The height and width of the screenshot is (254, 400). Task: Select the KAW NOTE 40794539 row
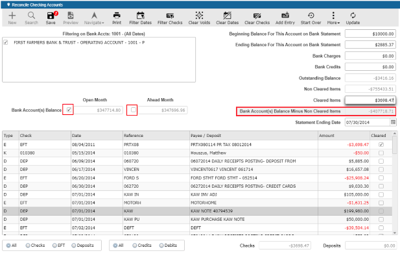coord(197,211)
